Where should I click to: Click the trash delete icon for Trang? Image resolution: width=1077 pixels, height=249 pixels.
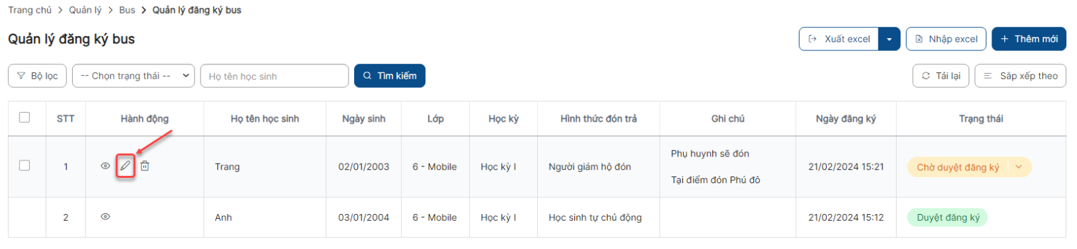coord(145,166)
